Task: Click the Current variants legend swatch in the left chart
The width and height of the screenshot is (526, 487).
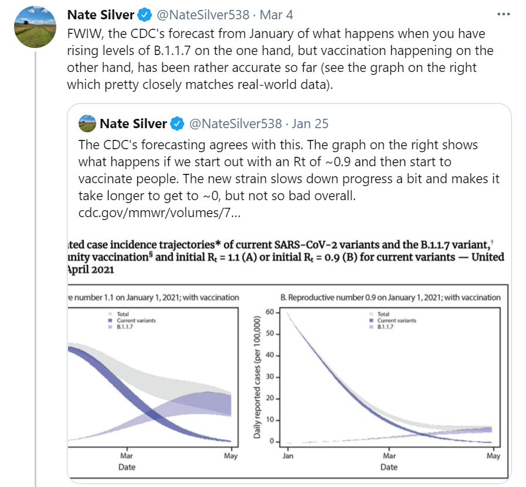Action: (108, 320)
